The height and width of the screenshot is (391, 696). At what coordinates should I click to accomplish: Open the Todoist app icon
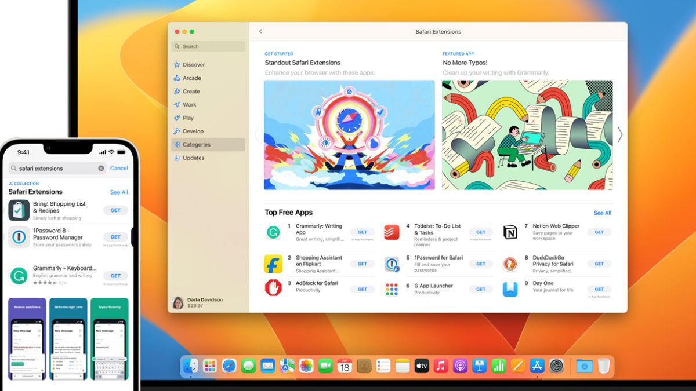(391, 232)
